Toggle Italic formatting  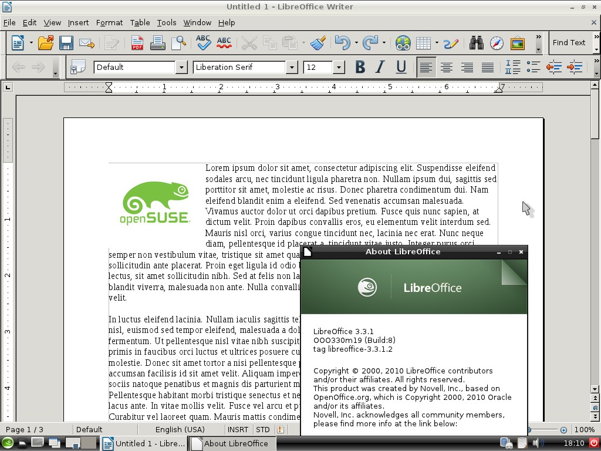coord(380,68)
